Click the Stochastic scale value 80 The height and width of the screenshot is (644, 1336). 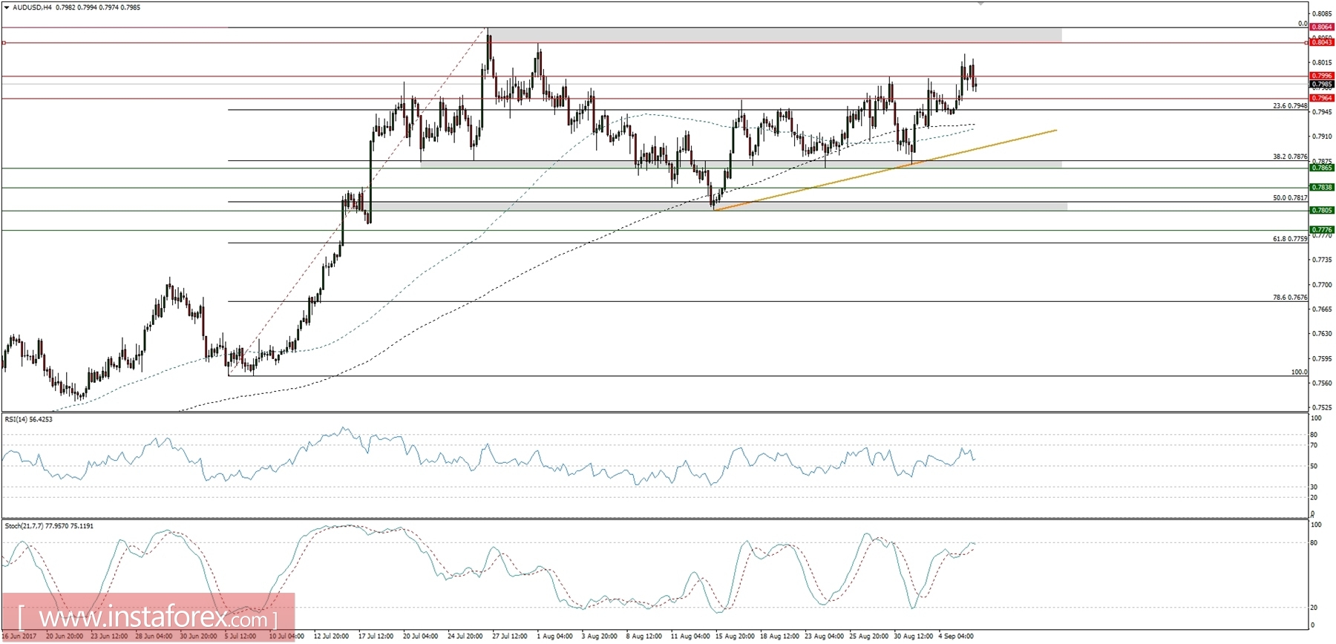(x=1314, y=543)
